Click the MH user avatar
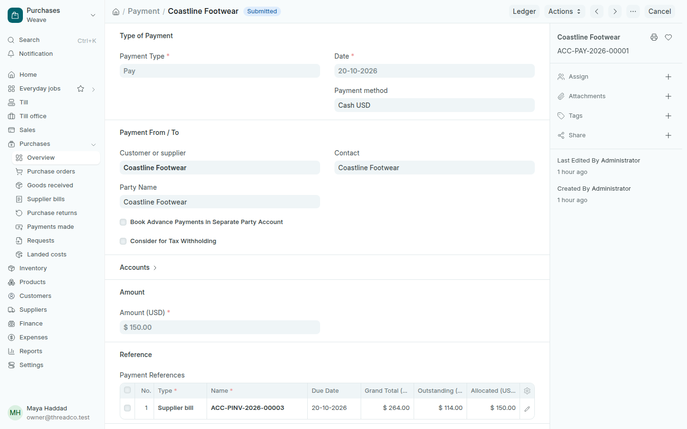Viewport: 687px width, 429px height. pos(15,413)
